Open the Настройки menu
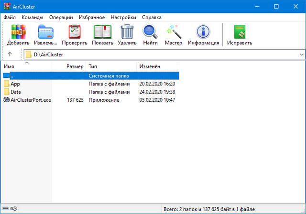The height and width of the screenshot is (214, 306). [123, 17]
